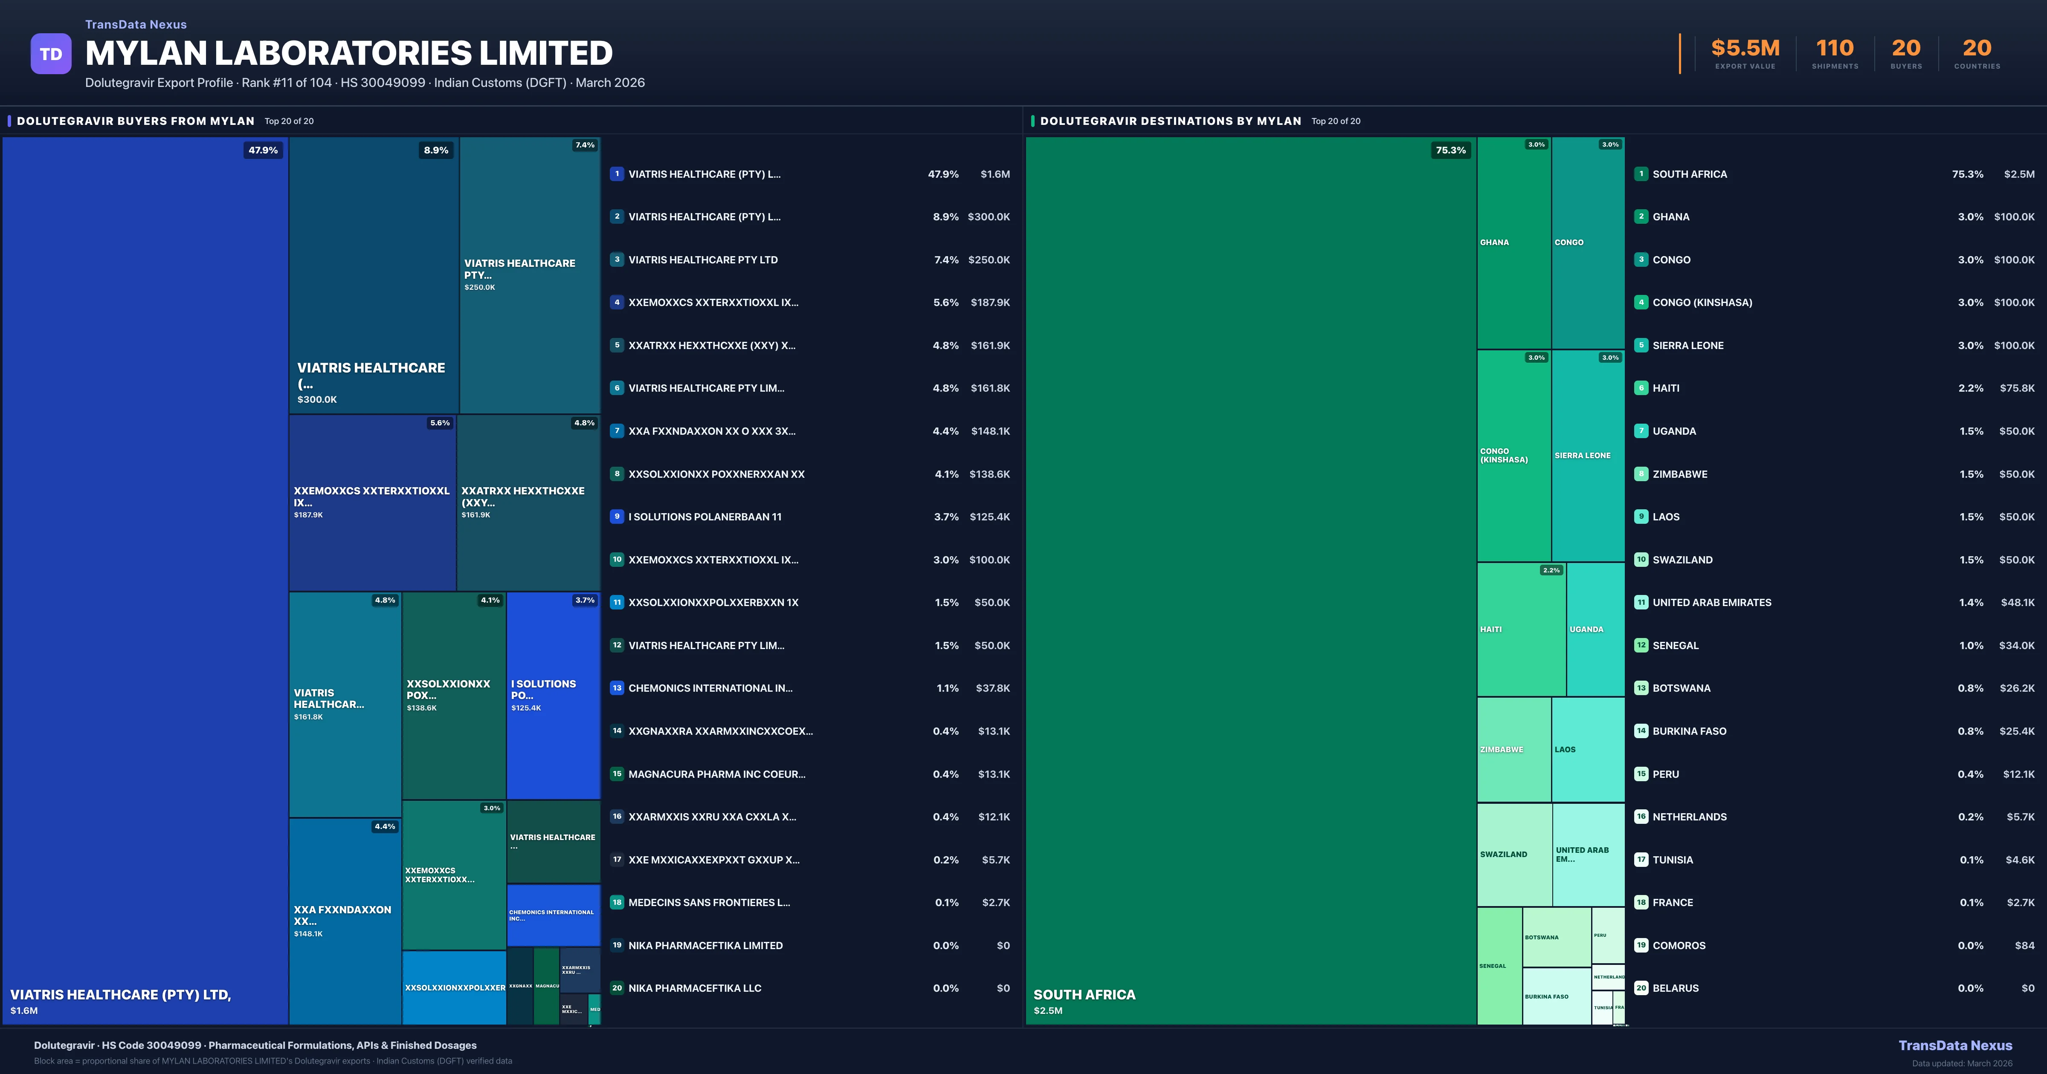Click the TransData Nexus header label

point(136,25)
